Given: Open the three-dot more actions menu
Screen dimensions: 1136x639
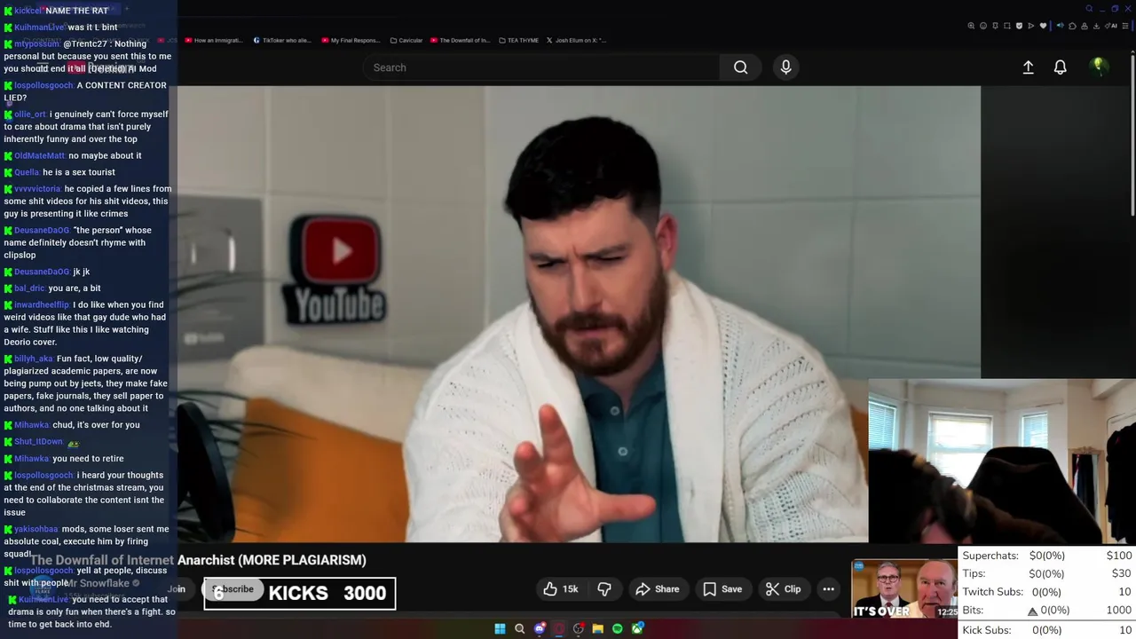Looking at the screenshot, I should tap(828, 589).
